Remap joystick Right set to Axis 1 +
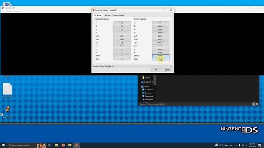 tap(160, 39)
